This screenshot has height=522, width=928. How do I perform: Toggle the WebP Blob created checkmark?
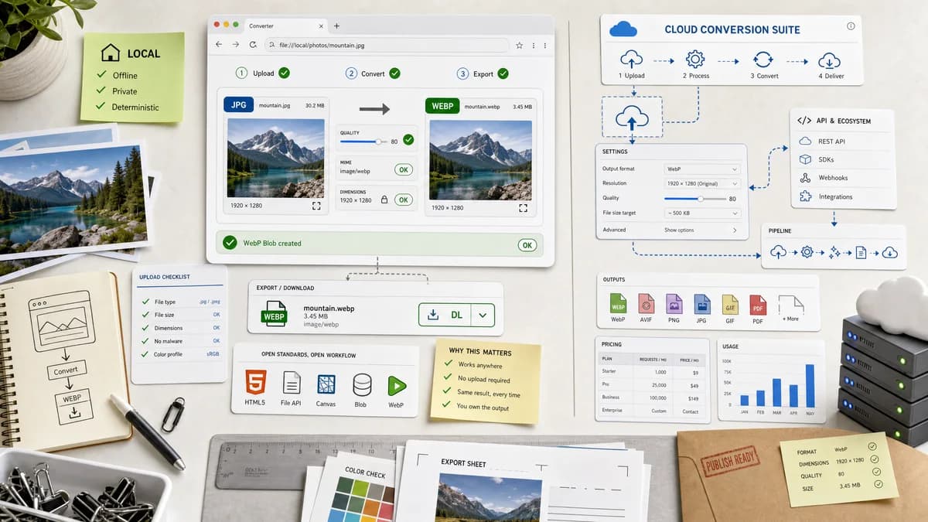230,243
